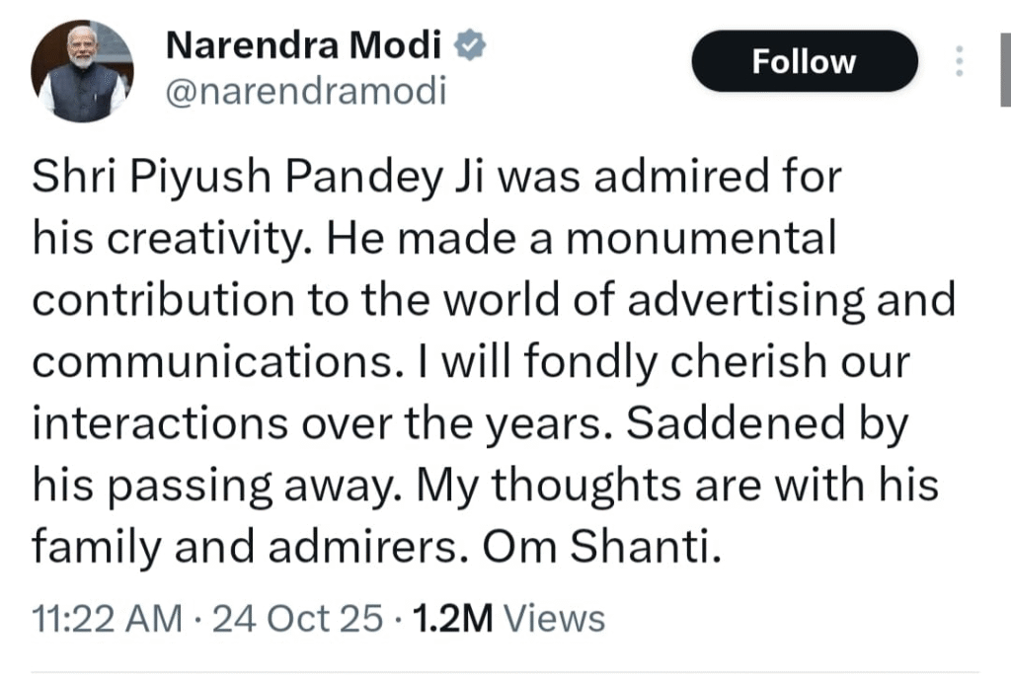Click the 11:22 AM timestamp
This screenshot has height=681, width=1011.
(108, 619)
